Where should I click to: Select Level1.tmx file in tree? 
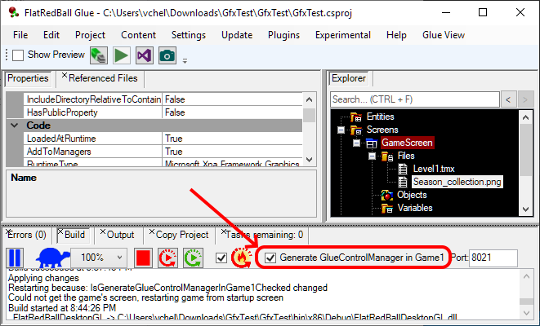click(x=434, y=169)
